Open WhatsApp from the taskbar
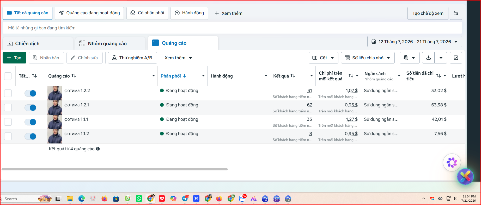481x205 pixels. [139, 199]
